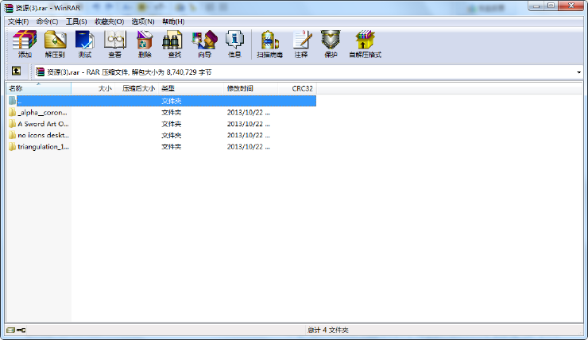Image resolution: width=588 pixels, height=340 pixels.
Task: Click the archive path text in address bar
Action: pos(130,72)
